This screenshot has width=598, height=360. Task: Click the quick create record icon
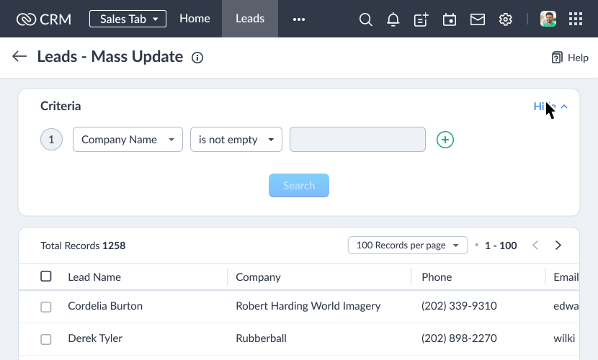tap(421, 19)
